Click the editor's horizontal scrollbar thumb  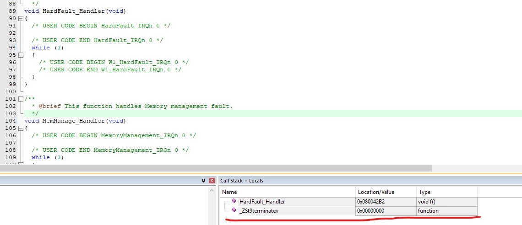point(216,168)
